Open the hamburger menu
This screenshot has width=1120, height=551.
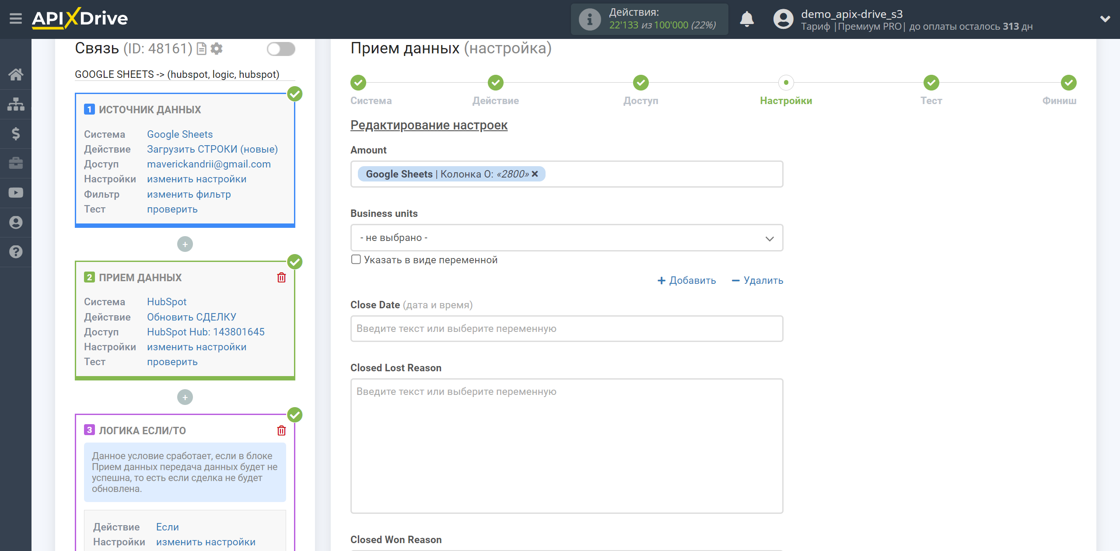pyautogui.click(x=16, y=19)
